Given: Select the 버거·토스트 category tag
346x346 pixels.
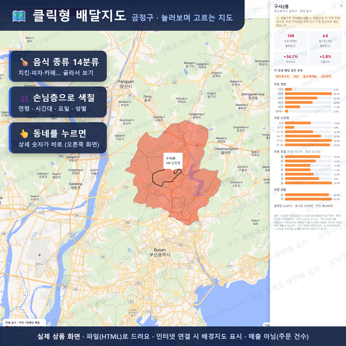Looking at the screenshot, I should point(282,77).
